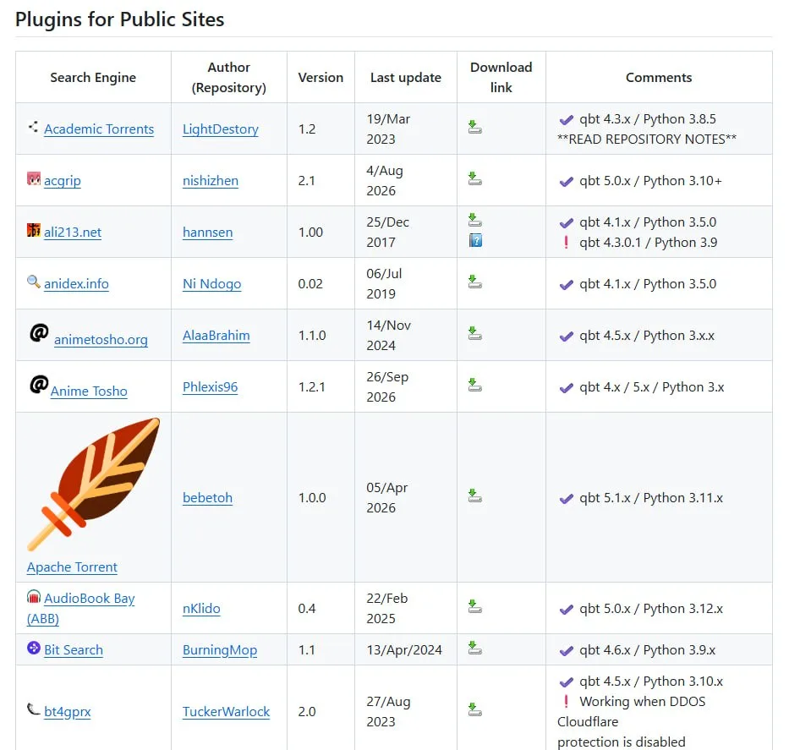Image resolution: width=789 pixels, height=750 pixels.
Task: Open the AudioBook Bay (ABB) link
Action: [x=81, y=609]
